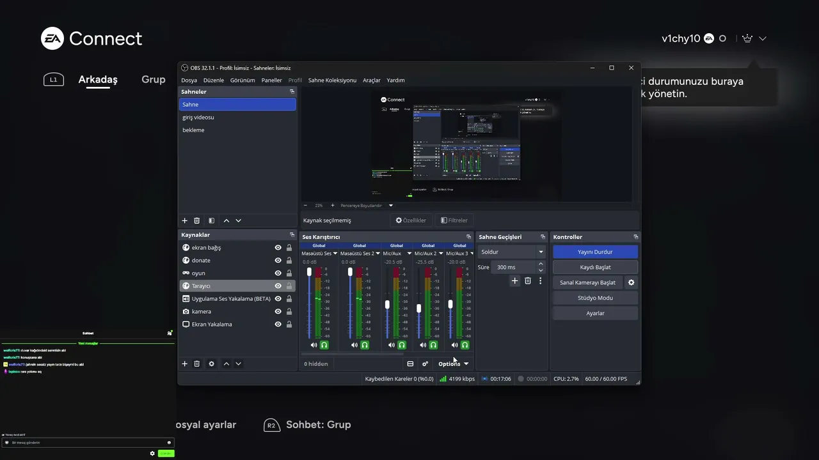The width and height of the screenshot is (819, 460).
Task: Start recording with Kaydı Başlat
Action: pyautogui.click(x=595, y=267)
